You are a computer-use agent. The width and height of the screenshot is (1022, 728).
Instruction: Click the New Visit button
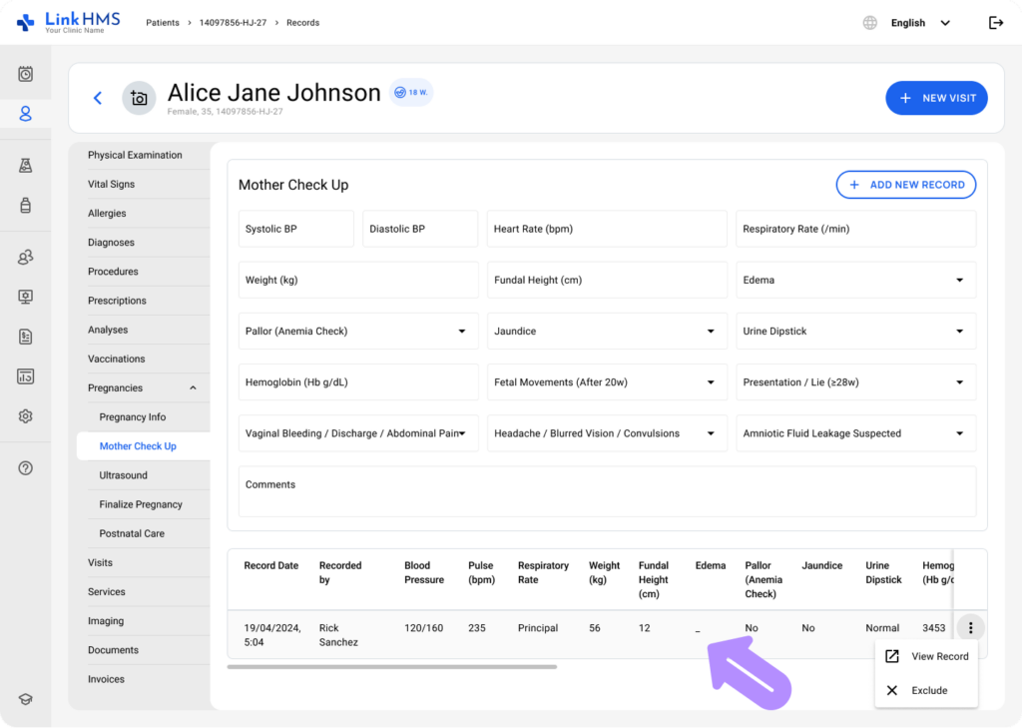pos(936,98)
